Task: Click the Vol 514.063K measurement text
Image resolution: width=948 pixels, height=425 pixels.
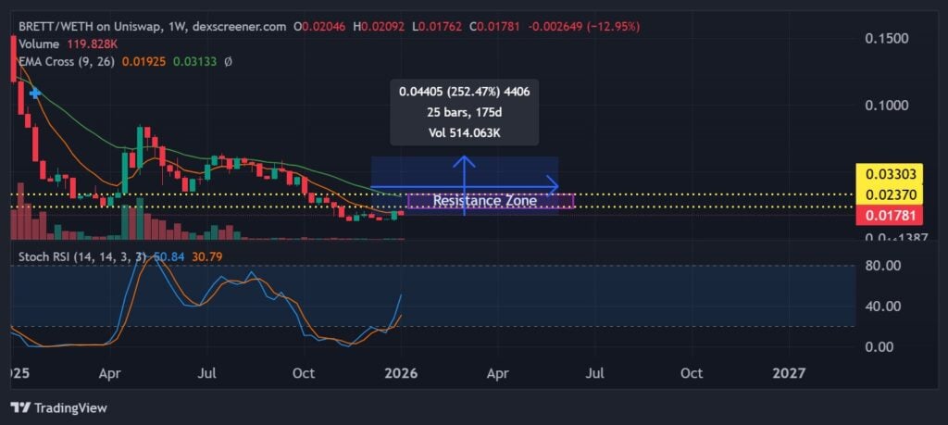Action: [x=465, y=133]
